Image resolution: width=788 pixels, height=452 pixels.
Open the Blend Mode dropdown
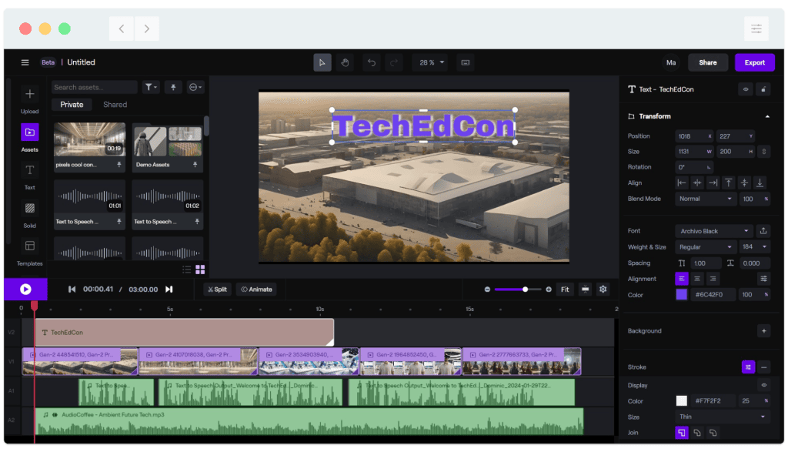coord(705,199)
